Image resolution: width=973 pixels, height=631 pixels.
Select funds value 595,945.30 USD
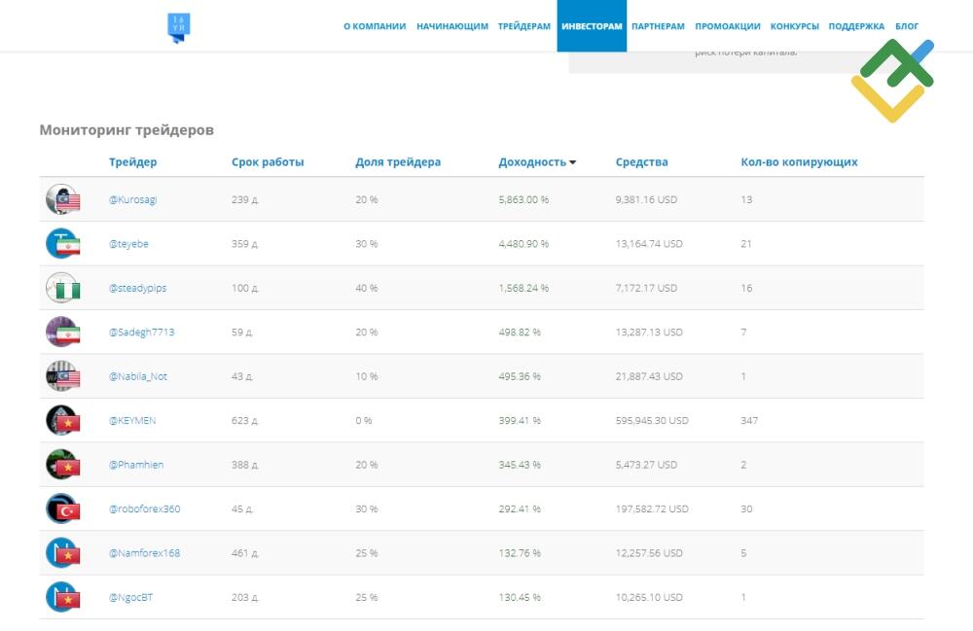click(652, 420)
